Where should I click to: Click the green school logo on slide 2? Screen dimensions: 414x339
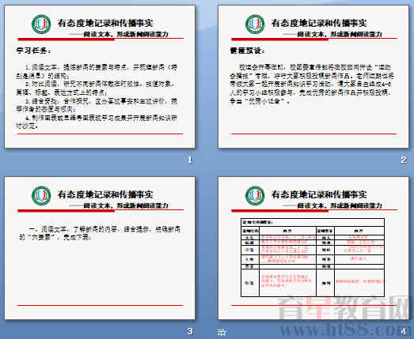(x=255, y=24)
